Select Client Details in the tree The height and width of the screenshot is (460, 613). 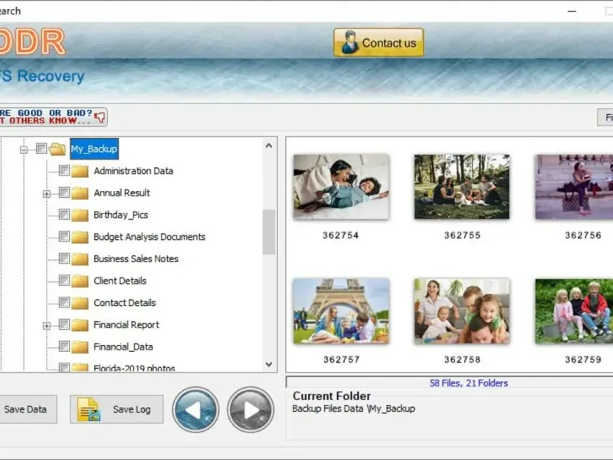click(120, 281)
